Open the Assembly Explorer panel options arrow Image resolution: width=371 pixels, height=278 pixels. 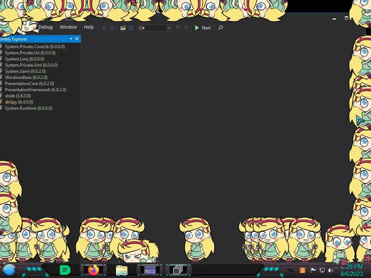coord(71,39)
